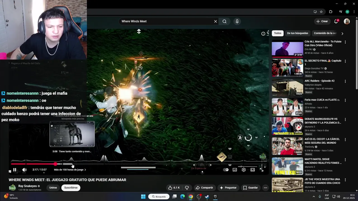Open more video actions menu
The width and height of the screenshot is (358, 201).
click(x=265, y=188)
